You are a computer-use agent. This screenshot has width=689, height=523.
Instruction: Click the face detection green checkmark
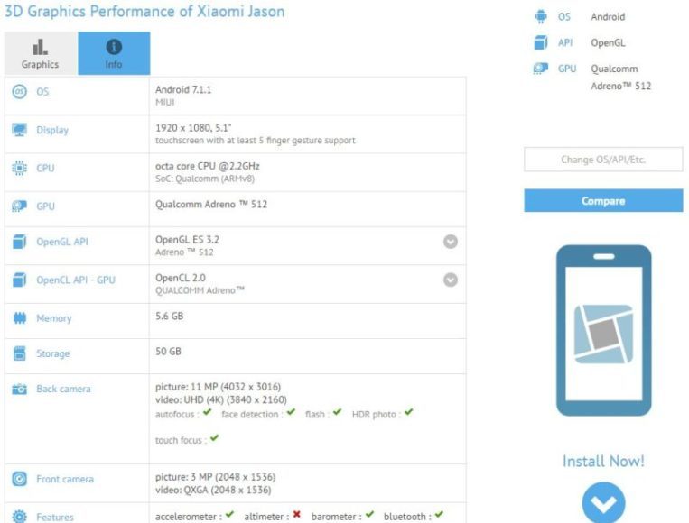pyautogui.click(x=291, y=412)
